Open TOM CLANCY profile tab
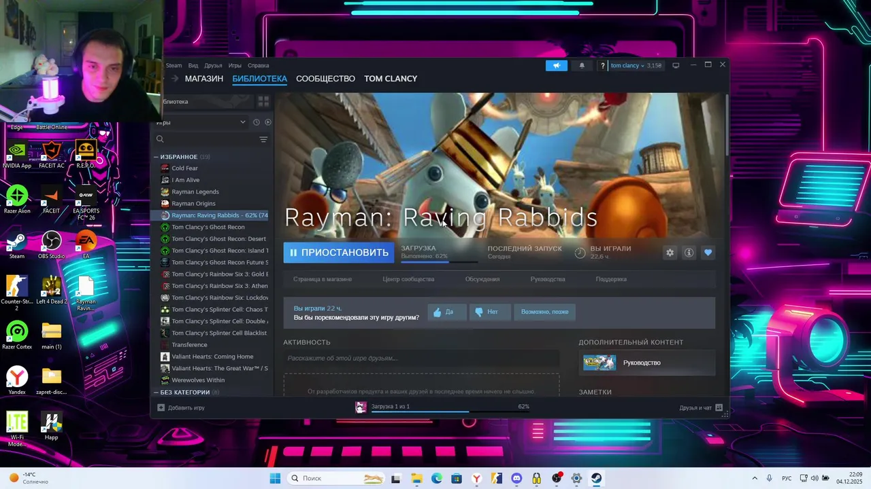The width and height of the screenshot is (871, 489). tap(391, 79)
